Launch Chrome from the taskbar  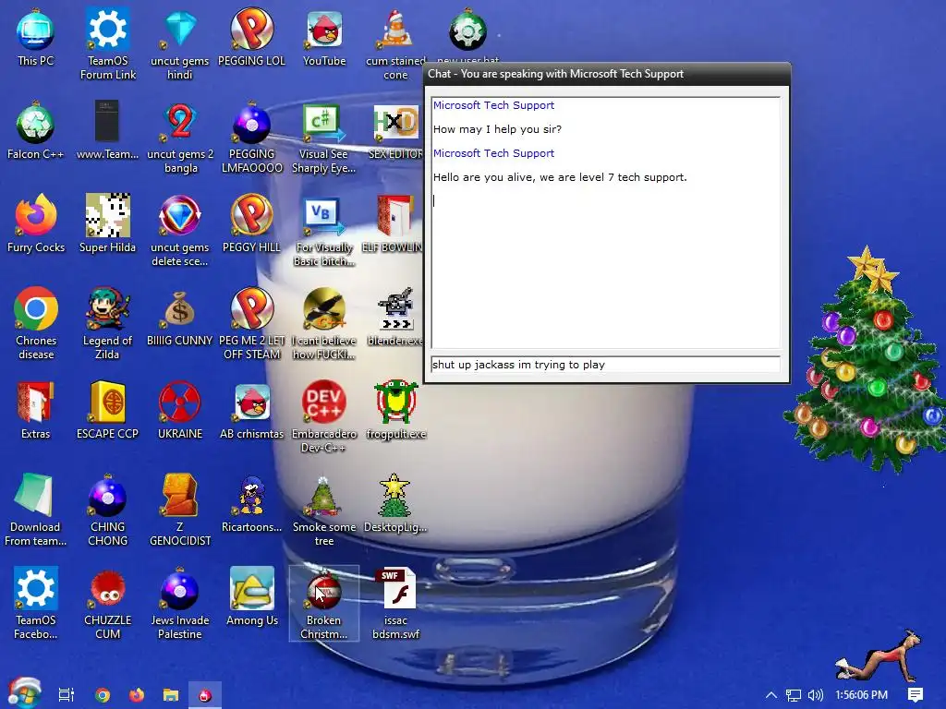pos(103,694)
